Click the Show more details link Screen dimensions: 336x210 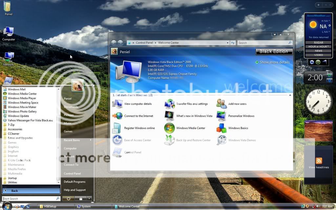click(x=272, y=62)
